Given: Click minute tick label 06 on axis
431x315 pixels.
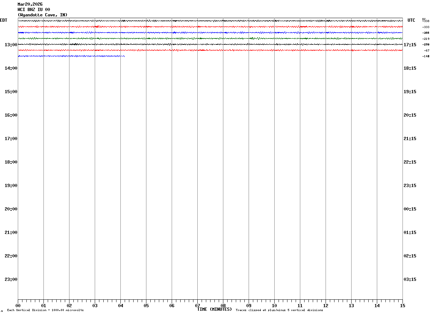Looking at the screenshot, I should coord(172,306).
